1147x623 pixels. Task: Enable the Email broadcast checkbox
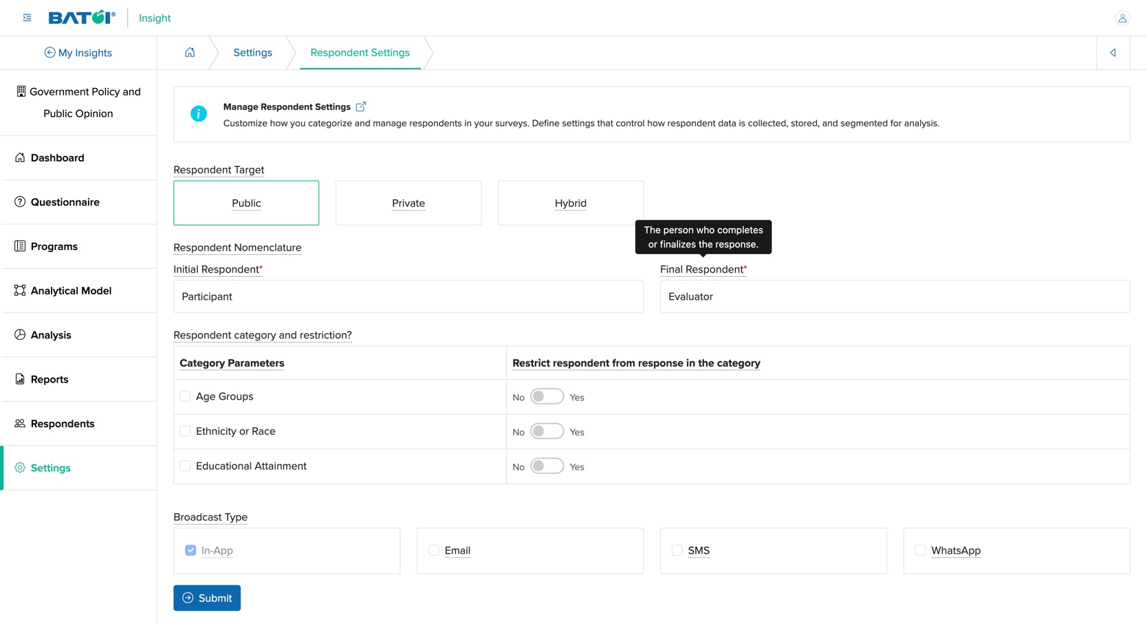point(434,550)
